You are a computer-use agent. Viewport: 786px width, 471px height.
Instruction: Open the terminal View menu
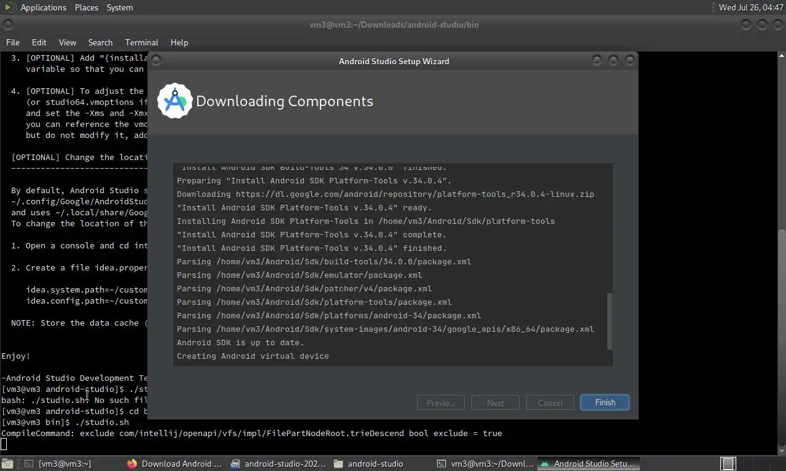click(x=68, y=42)
